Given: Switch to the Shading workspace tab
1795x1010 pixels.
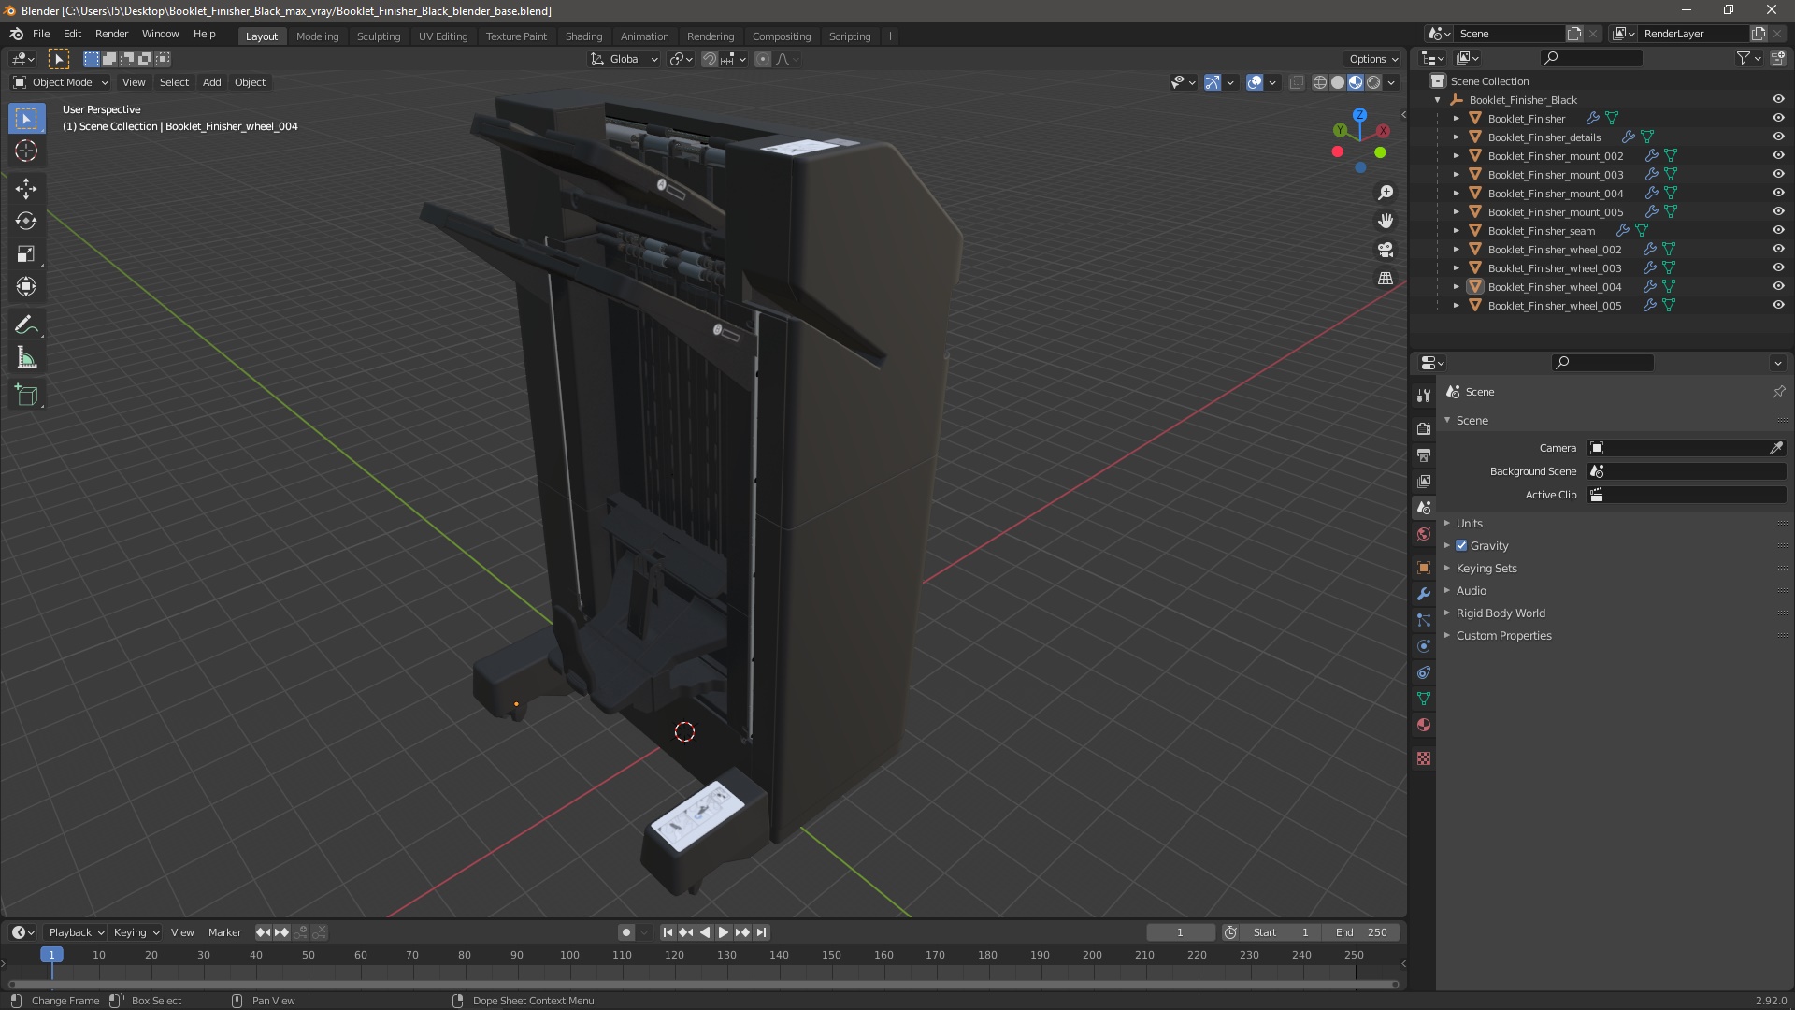Looking at the screenshot, I should pyautogui.click(x=583, y=36).
